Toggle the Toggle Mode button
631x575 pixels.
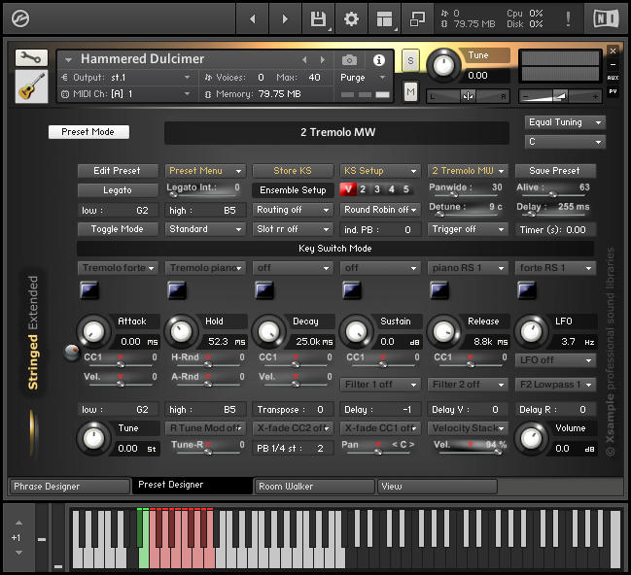pos(118,229)
